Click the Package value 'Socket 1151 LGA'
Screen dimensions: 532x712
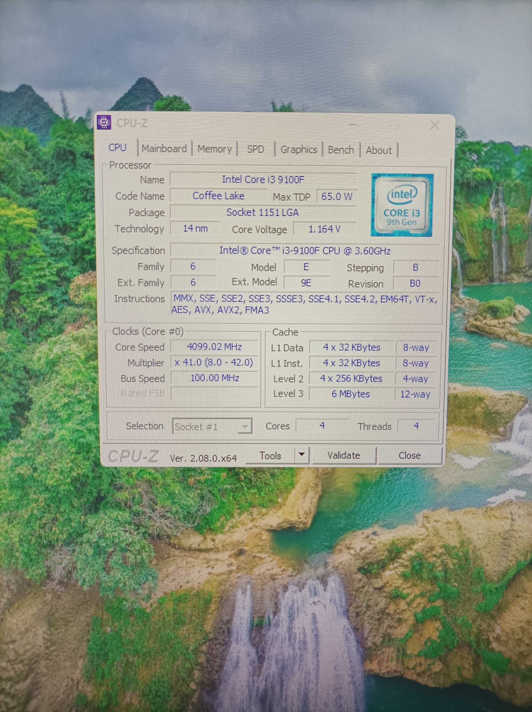tap(263, 212)
